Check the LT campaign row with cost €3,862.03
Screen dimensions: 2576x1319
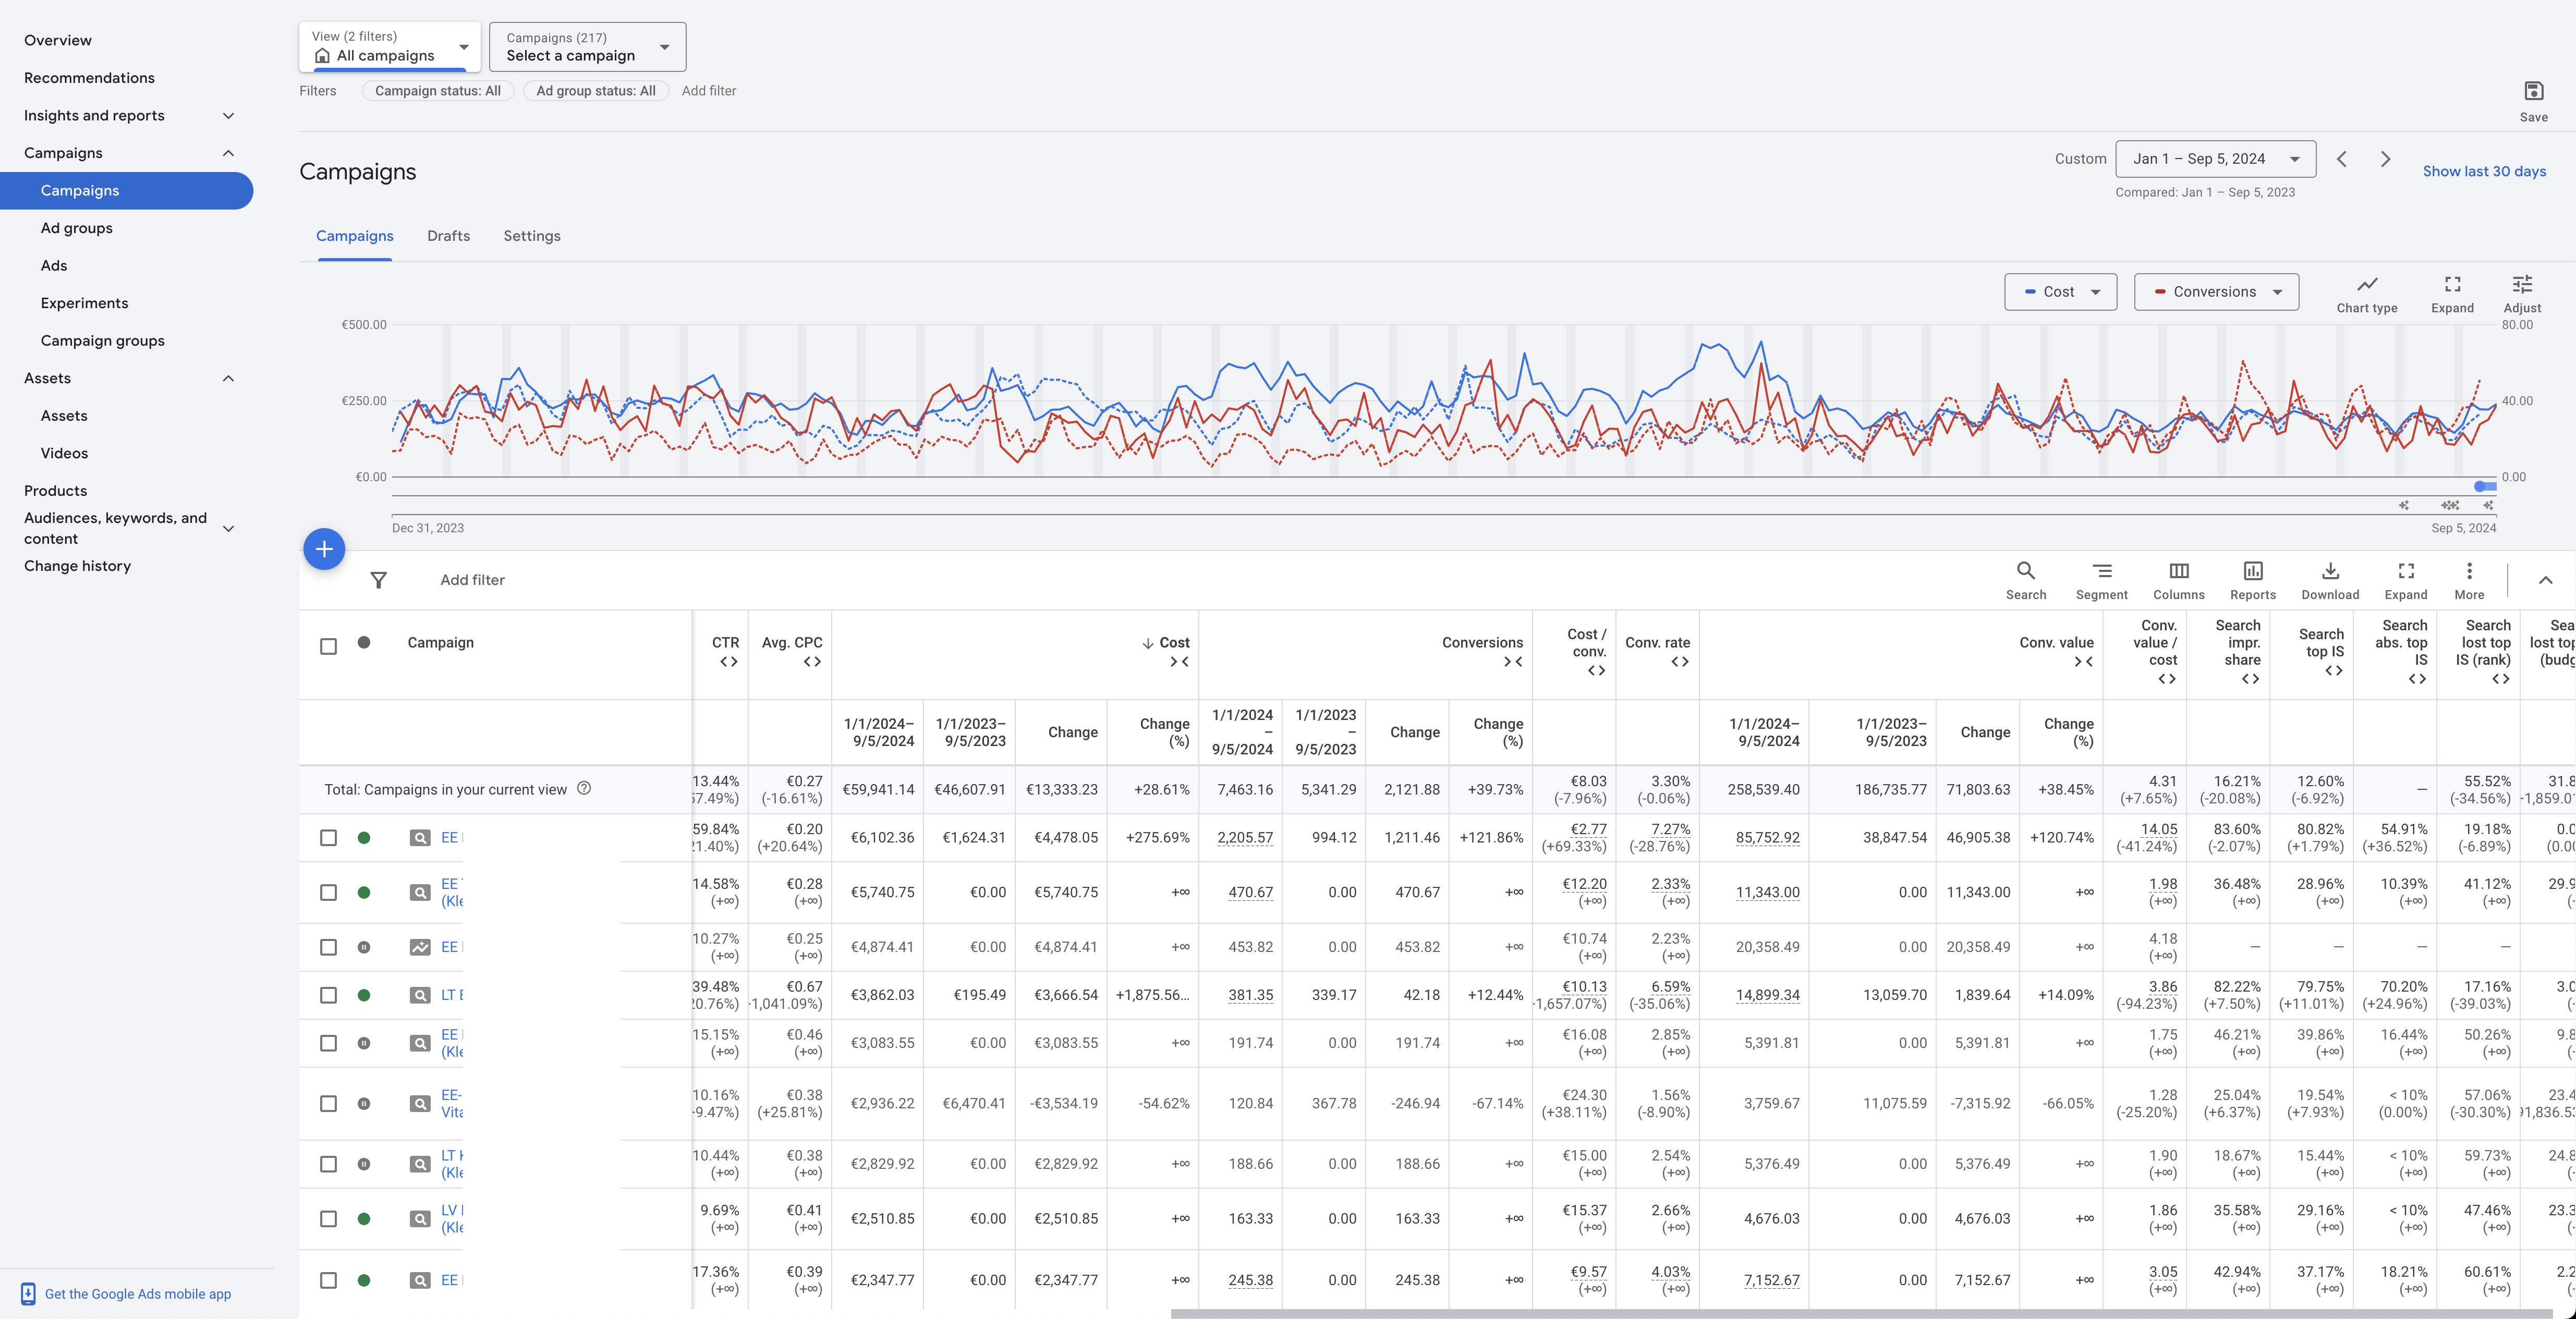tap(328, 995)
